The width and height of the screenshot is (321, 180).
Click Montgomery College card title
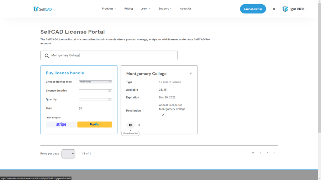click(146, 74)
